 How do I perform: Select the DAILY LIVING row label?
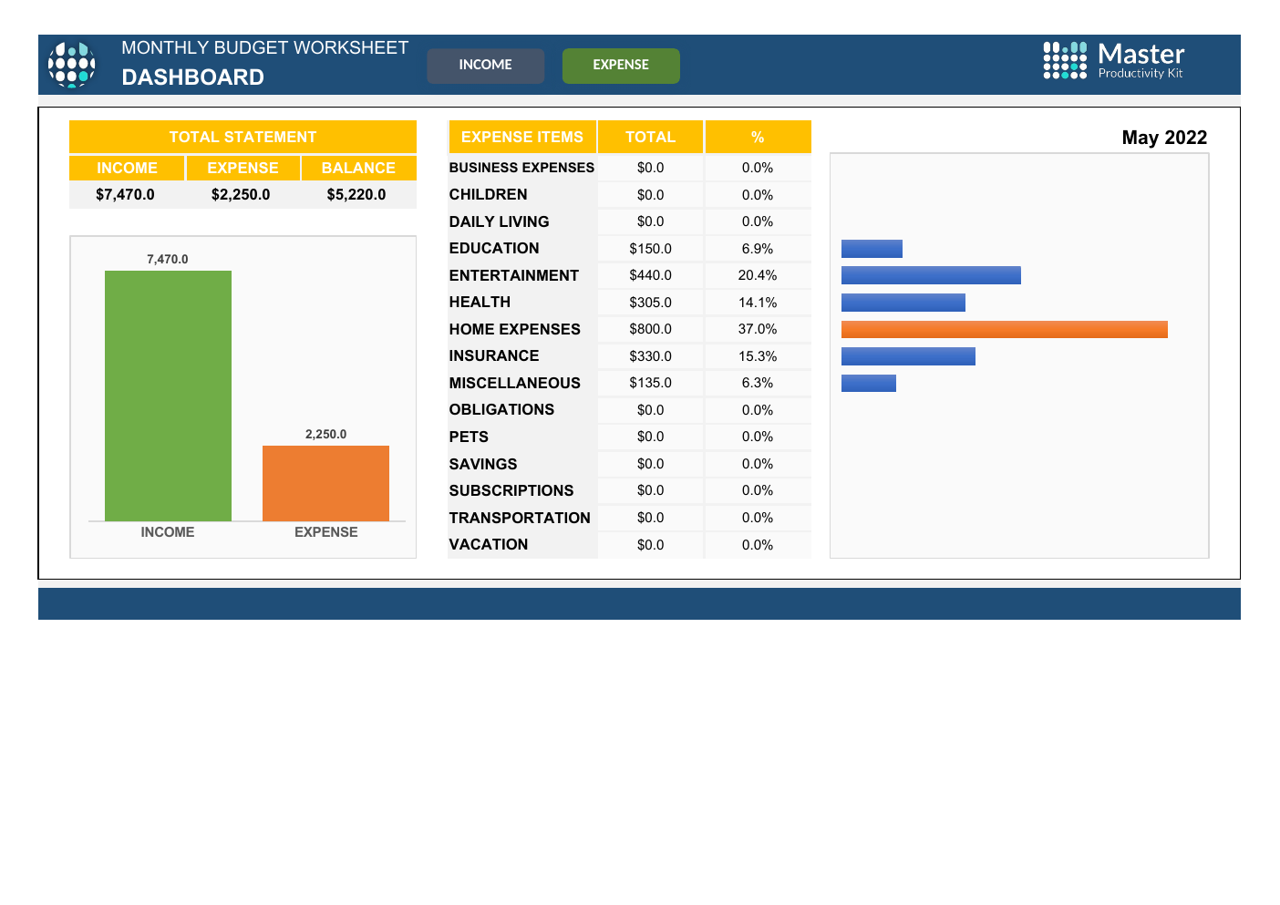coord(499,221)
